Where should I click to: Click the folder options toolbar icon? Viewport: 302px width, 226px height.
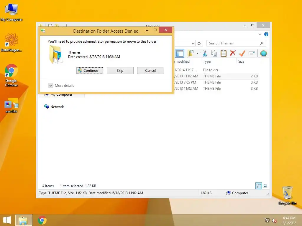click(x=191, y=53)
